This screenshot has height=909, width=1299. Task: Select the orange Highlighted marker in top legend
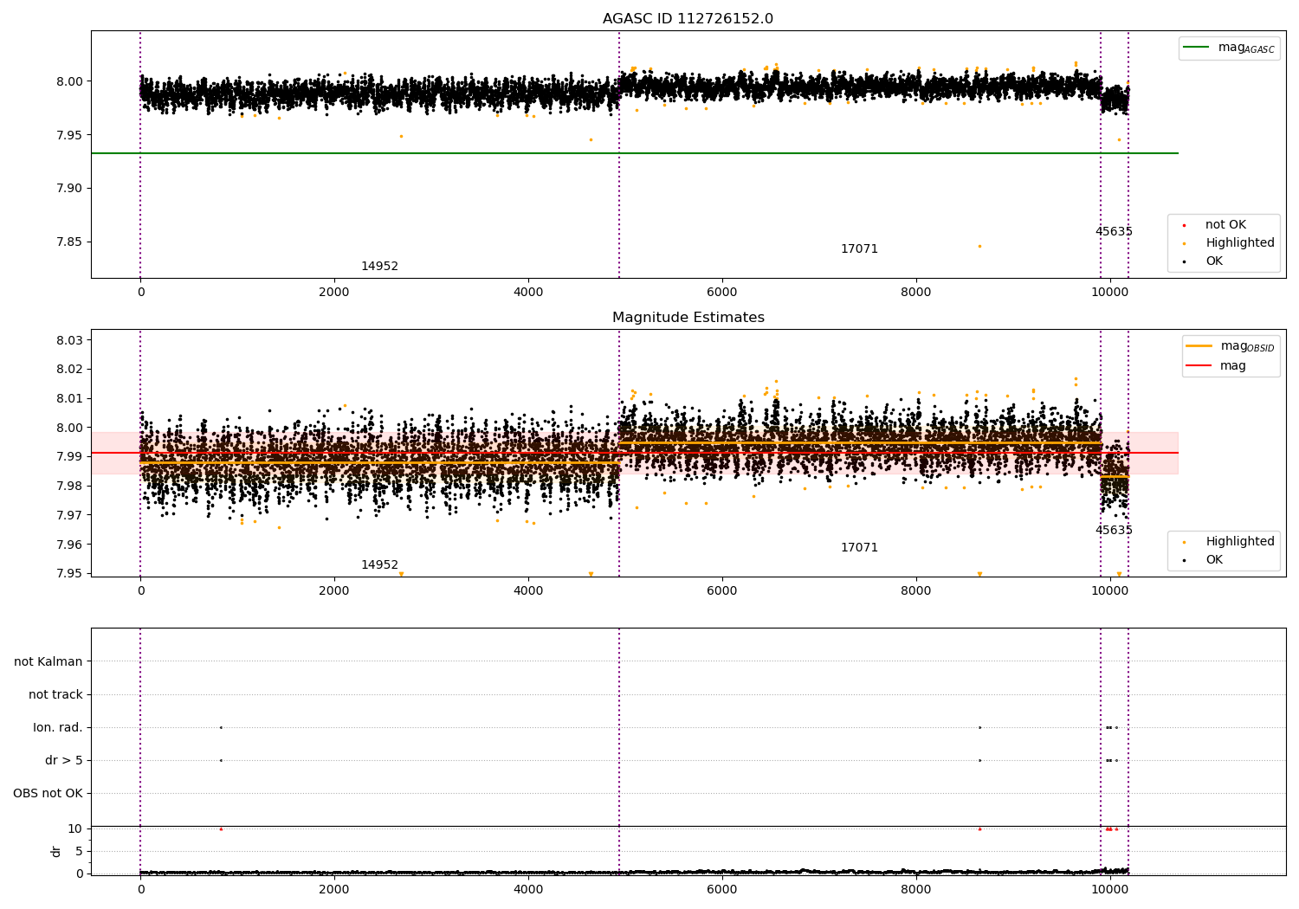(x=1184, y=243)
